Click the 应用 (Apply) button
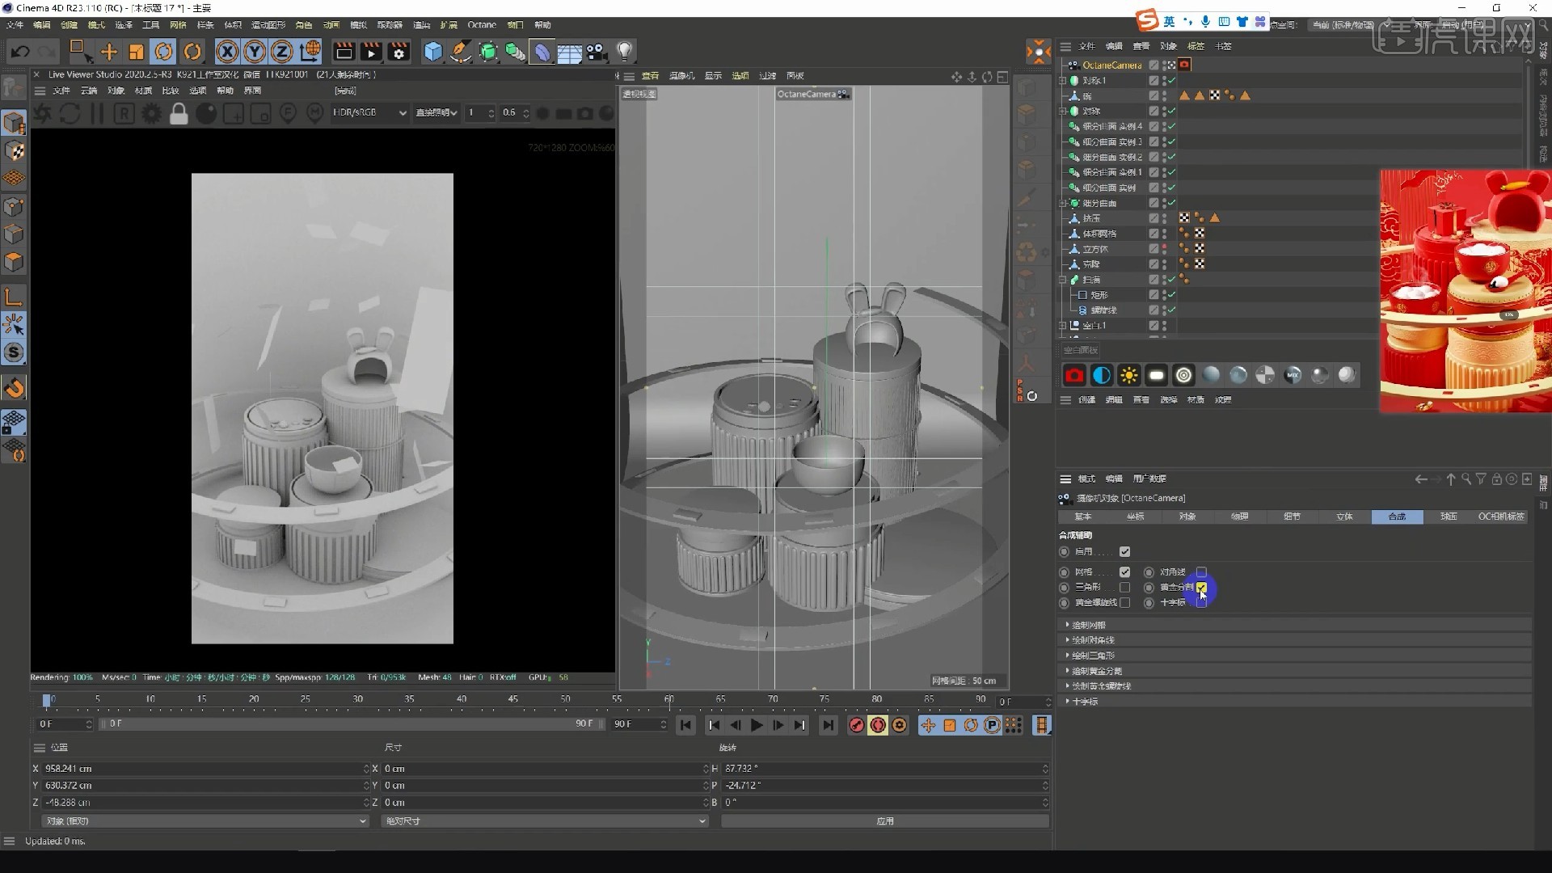Screen dimensions: 1552x873 (x=885, y=820)
